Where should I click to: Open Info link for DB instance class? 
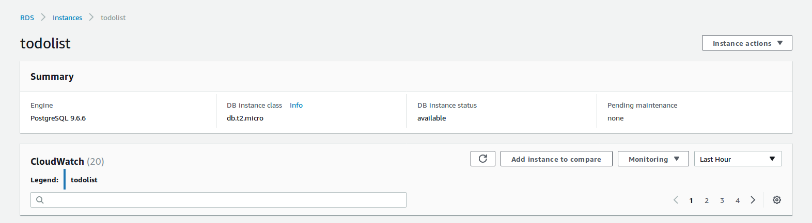296,105
